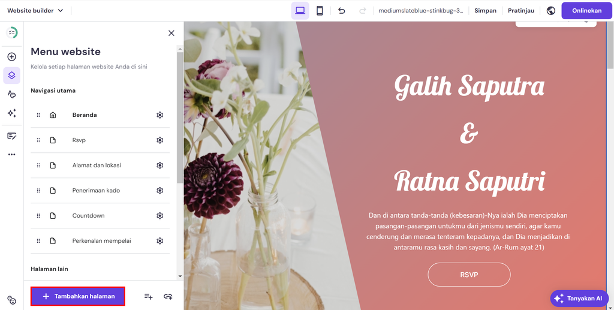This screenshot has width=614, height=310.
Task: Switch to mobile view icon
Action: [x=320, y=11]
